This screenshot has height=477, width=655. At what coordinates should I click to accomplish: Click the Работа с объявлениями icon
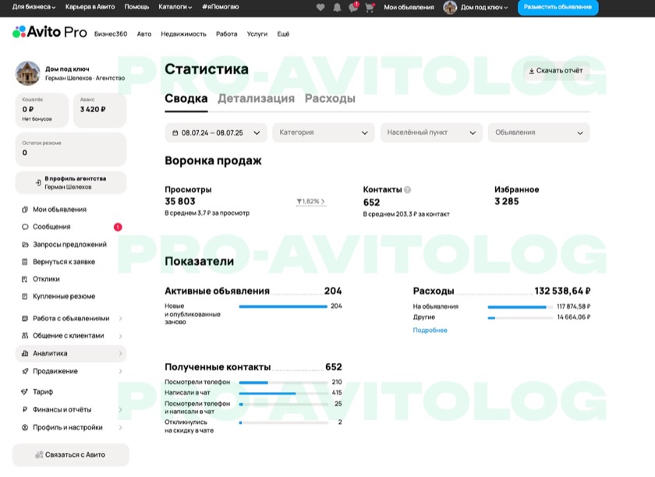point(25,318)
